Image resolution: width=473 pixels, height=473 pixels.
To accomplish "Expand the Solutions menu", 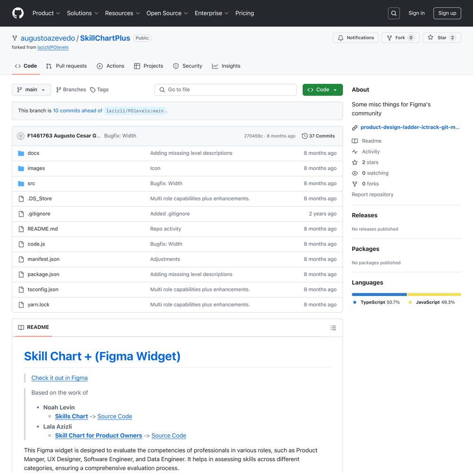I will click(x=82, y=13).
